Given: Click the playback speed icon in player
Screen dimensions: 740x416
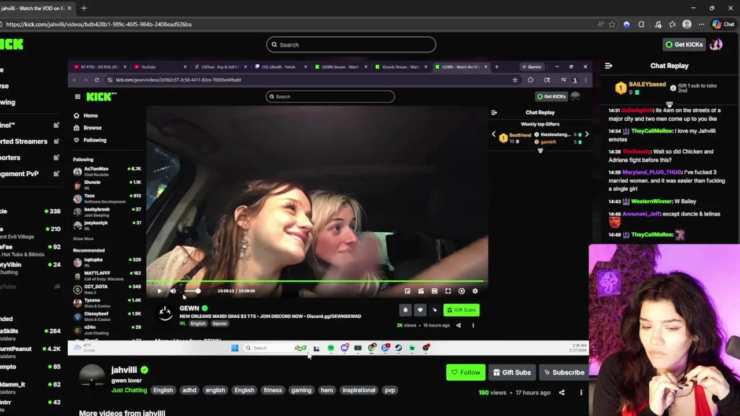Looking at the screenshot, I should coord(461,291).
